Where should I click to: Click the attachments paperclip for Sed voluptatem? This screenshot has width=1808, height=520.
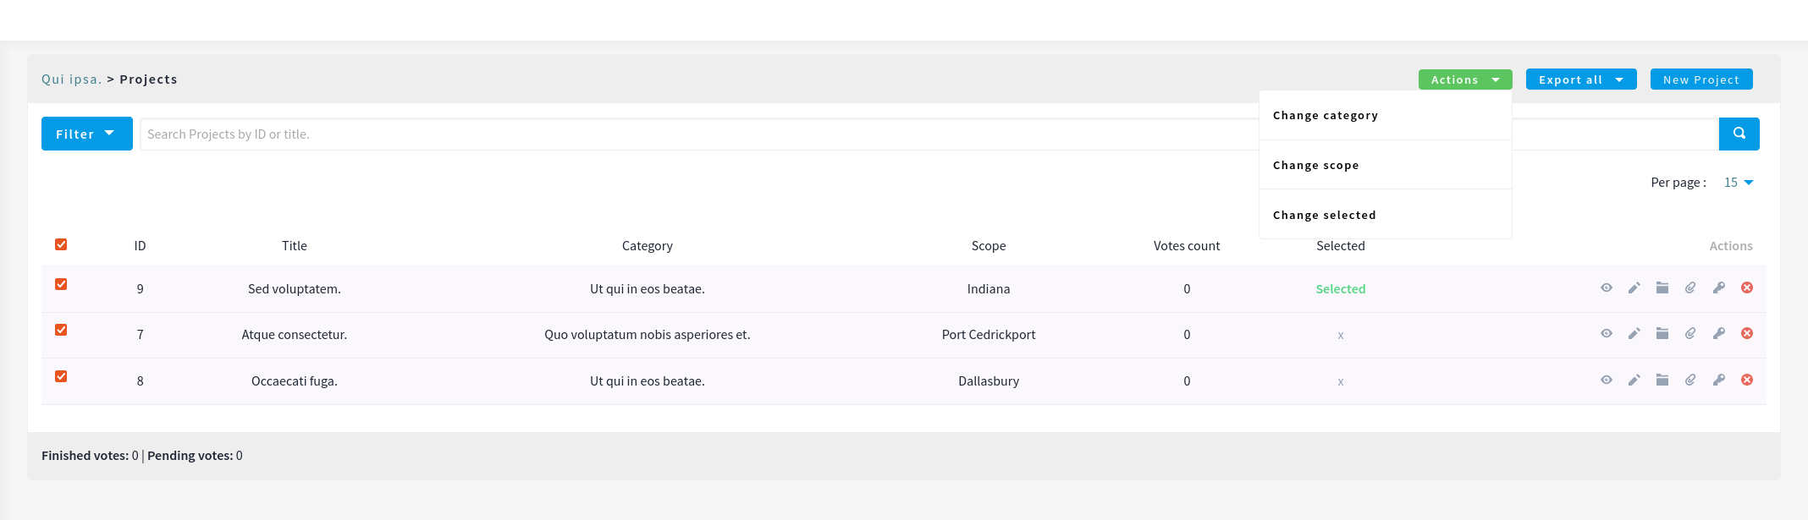point(1689,288)
